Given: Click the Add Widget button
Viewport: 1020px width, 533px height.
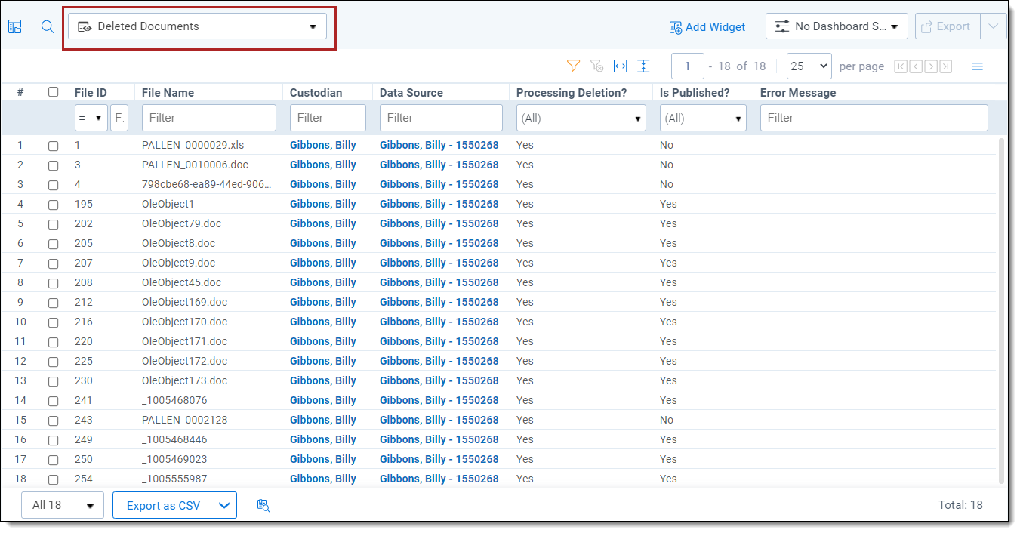Looking at the screenshot, I should point(707,27).
